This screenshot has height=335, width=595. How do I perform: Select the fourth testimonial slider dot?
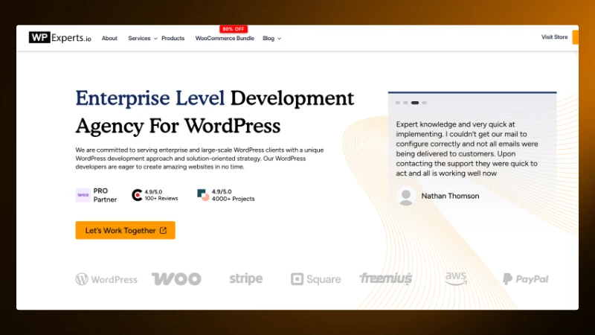(x=424, y=103)
